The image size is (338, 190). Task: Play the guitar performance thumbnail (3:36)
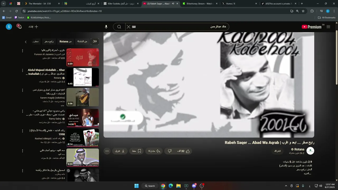click(83, 97)
